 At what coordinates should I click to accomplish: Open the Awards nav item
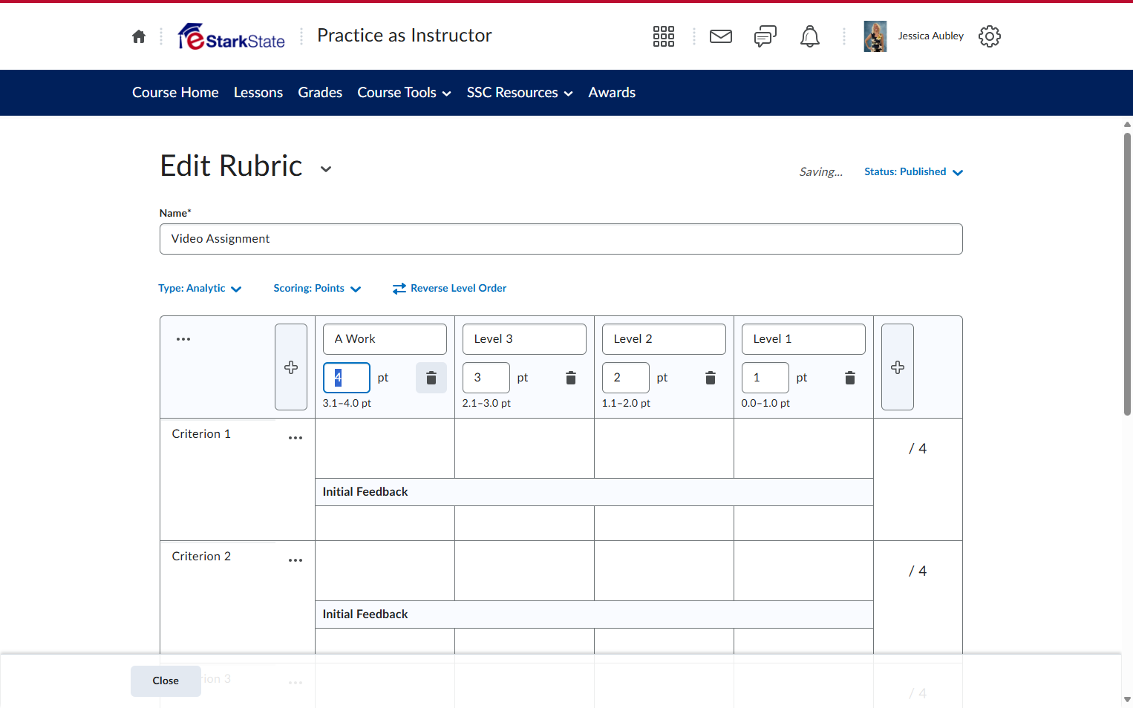click(612, 93)
